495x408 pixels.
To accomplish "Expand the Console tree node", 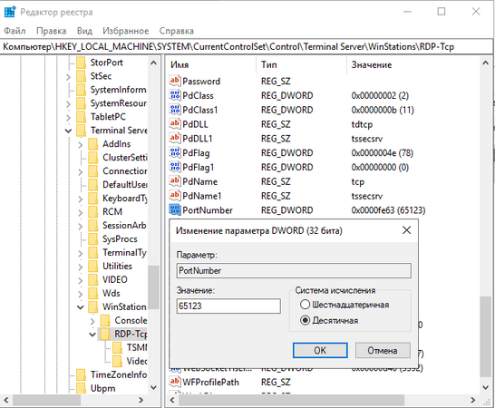I will click(x=92, y=321).
